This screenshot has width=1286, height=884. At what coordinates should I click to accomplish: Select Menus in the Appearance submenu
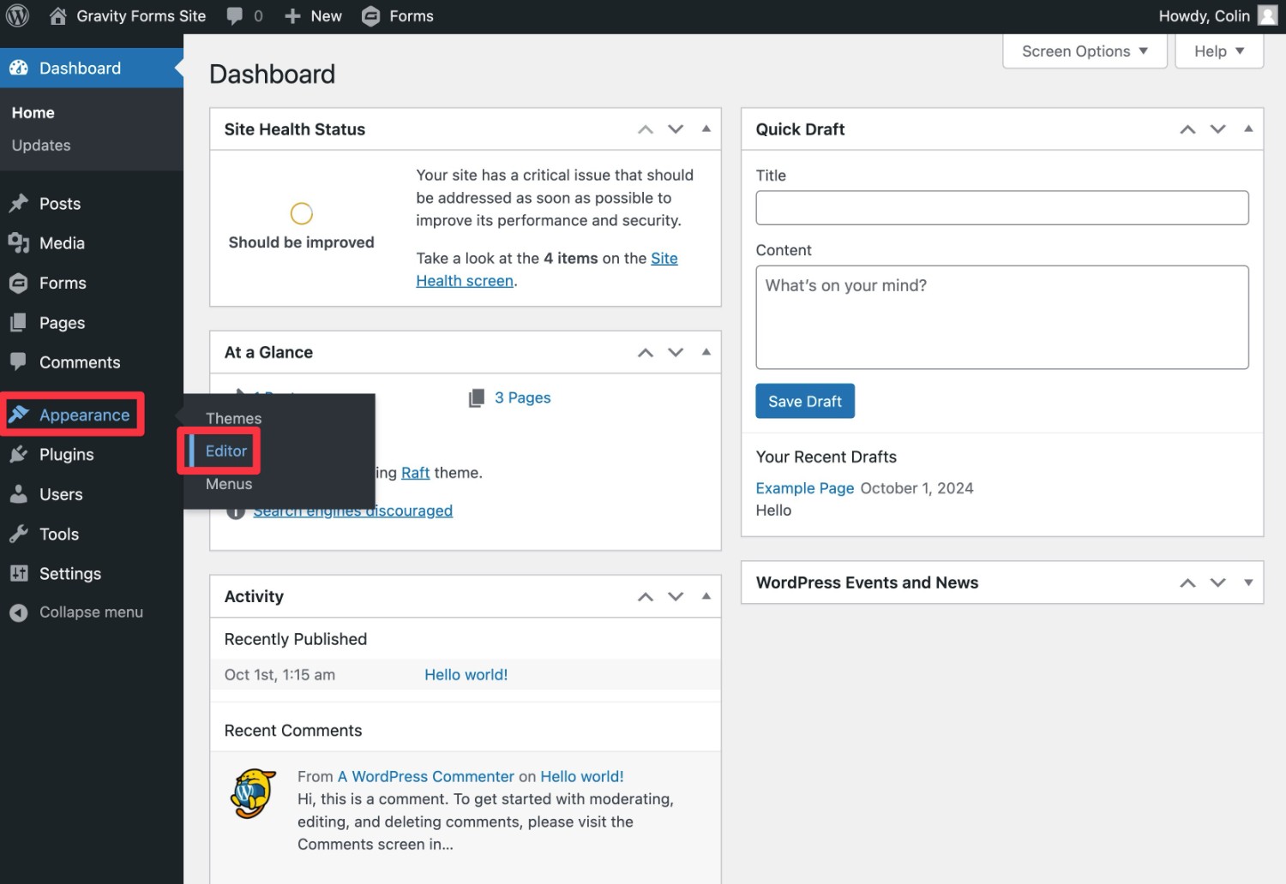[x=229, y=484]
